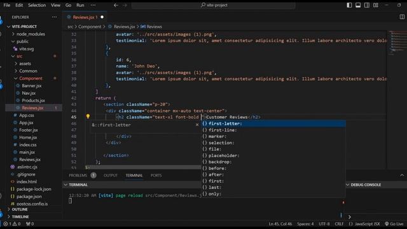Viewport: 407px width, 229px height.
Task: Switch to the PROBLEMS panel tab
Action: coord(78,176)
